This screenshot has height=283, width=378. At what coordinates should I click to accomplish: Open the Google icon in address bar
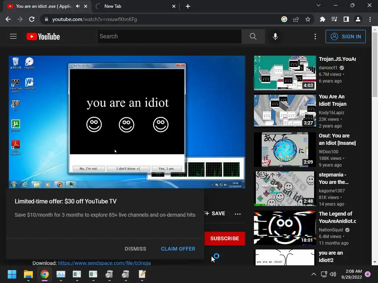284,19
